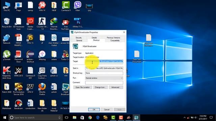Select the Recycle Bin icon
The width and height of the screenshot is (216, 121).
(x=7, y=23)
